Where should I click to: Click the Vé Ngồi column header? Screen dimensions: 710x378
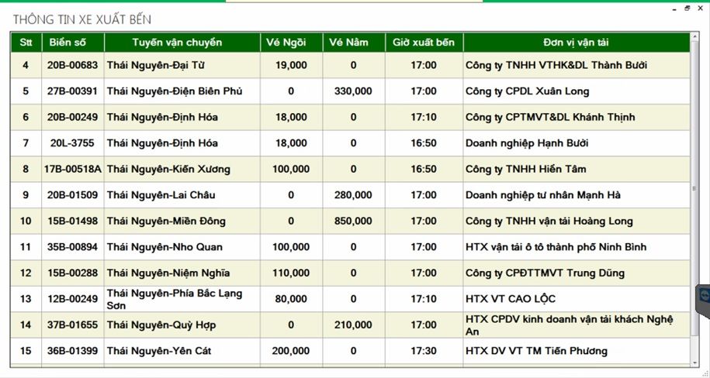click(291, 43)
